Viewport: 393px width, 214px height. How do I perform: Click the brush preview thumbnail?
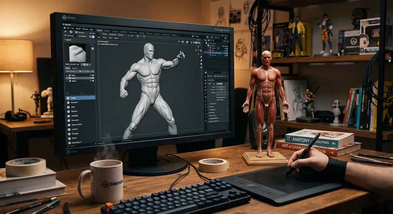78,53
